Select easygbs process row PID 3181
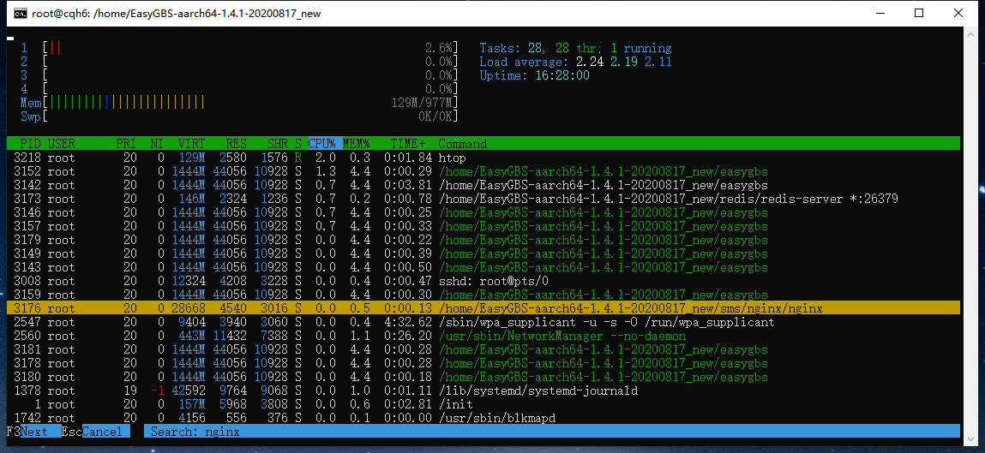The width and height of the screenshot is (985, 453). 483,349
